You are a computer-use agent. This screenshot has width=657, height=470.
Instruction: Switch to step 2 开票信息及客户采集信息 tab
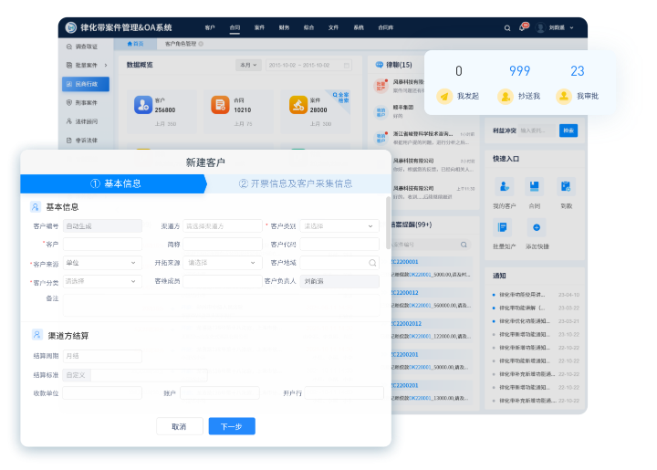pos(296,184)
